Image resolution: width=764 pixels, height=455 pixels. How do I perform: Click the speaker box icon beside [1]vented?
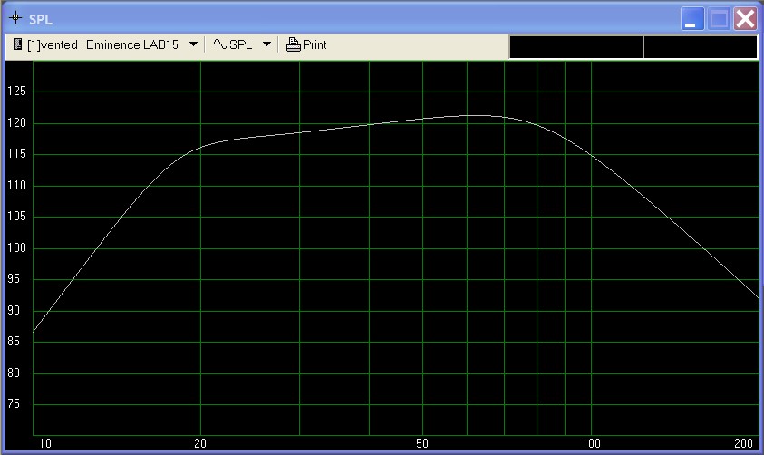coord(18,44)
